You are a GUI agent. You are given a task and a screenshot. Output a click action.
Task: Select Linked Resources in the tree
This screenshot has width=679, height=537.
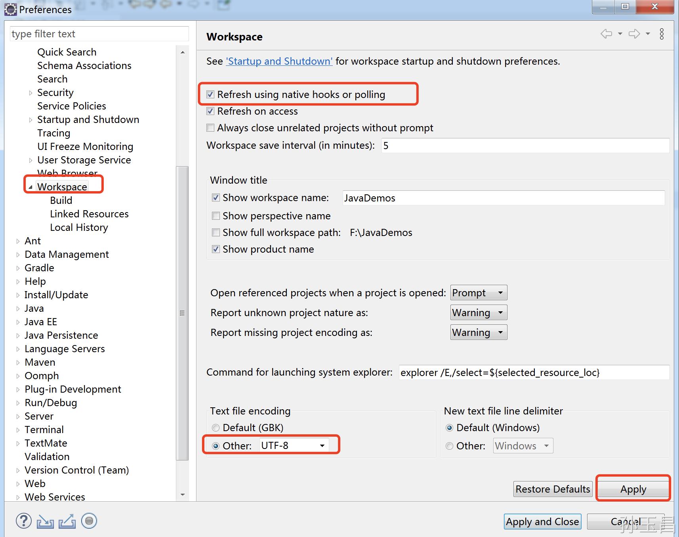click(89, 214)
